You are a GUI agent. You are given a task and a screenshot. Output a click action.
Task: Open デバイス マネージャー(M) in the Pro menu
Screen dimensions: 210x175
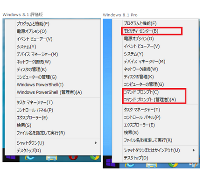pyautogui.click(x=155, y=62)
